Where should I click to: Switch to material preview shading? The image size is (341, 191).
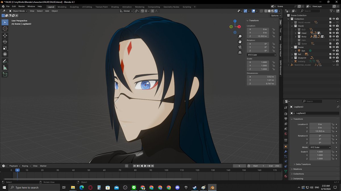click(272, 11)
